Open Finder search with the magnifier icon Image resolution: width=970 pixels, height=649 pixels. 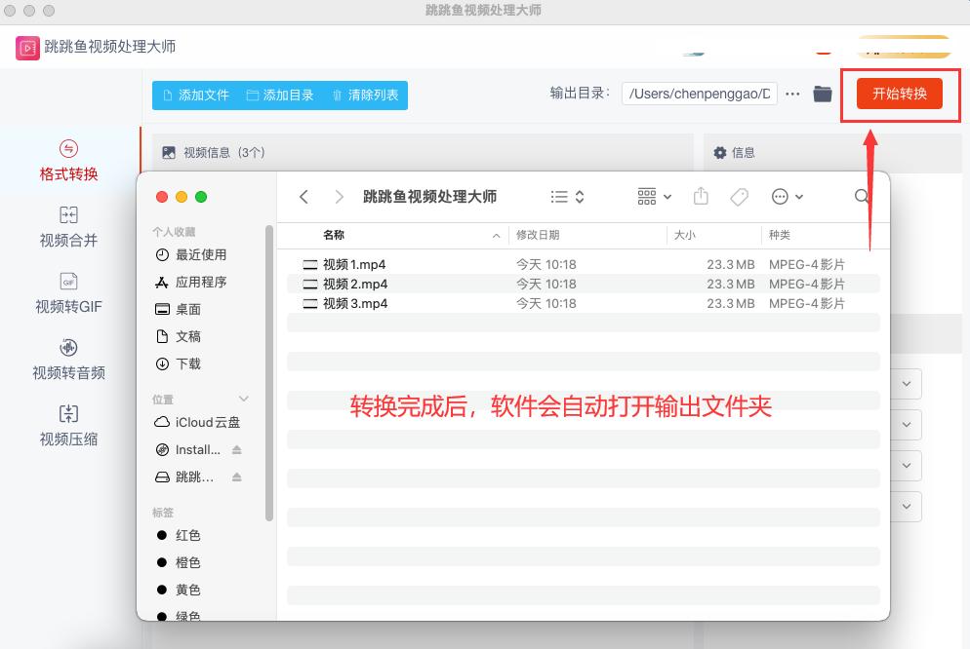pos(862,196)
